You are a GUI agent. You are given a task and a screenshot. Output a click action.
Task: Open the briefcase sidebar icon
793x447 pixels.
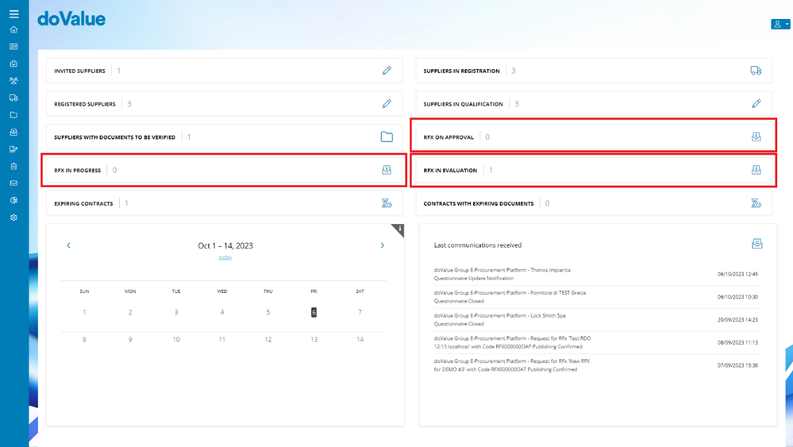pos(13,64)
